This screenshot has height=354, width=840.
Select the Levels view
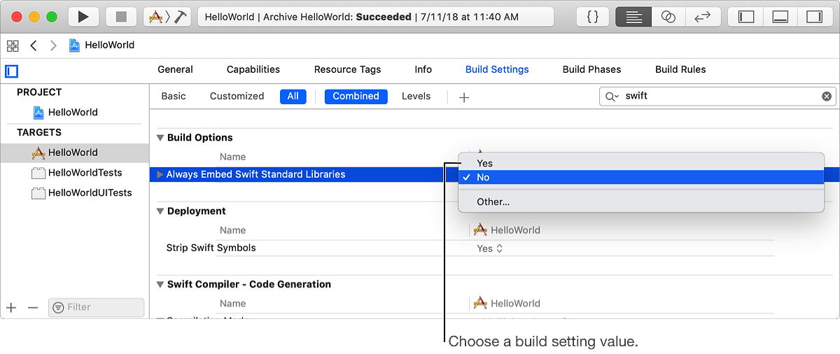tap(416, 96)
